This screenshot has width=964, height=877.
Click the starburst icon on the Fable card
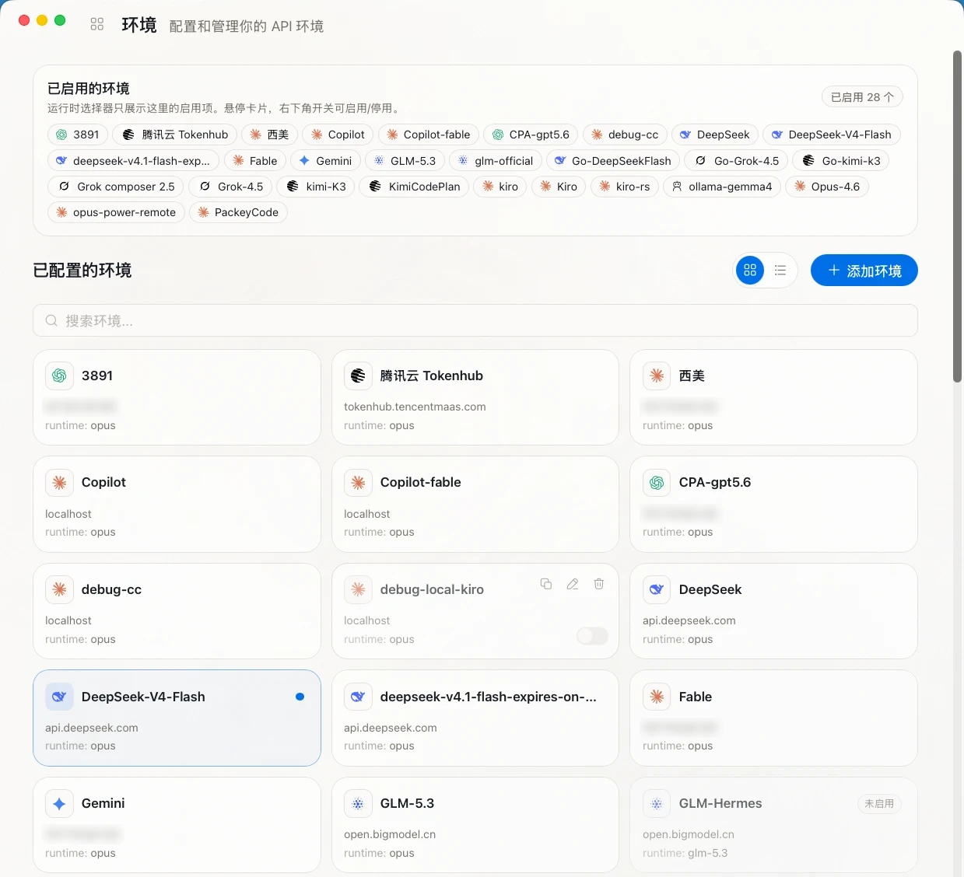657,697
